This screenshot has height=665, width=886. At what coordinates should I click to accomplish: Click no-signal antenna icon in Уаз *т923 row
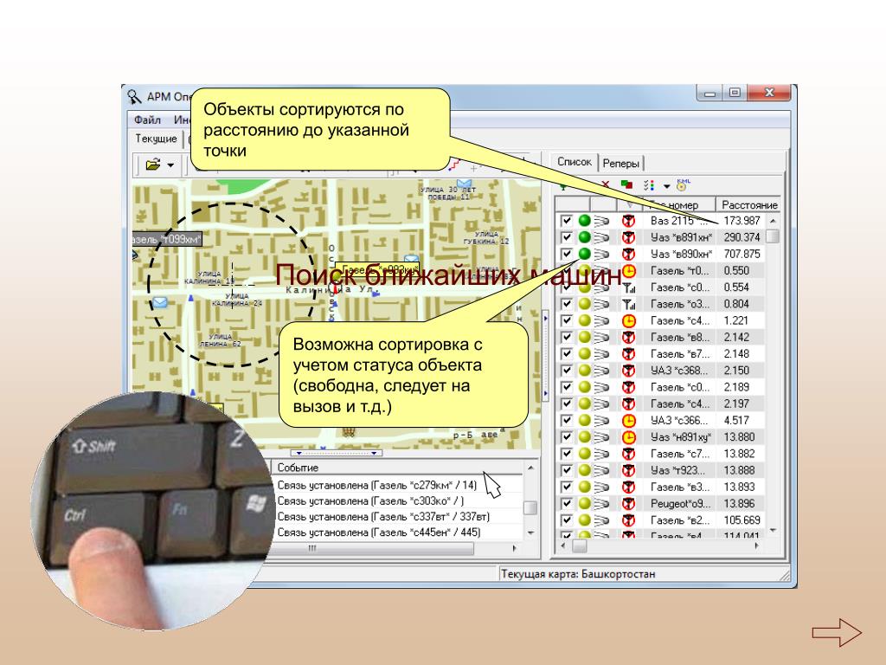click(628, 470)
